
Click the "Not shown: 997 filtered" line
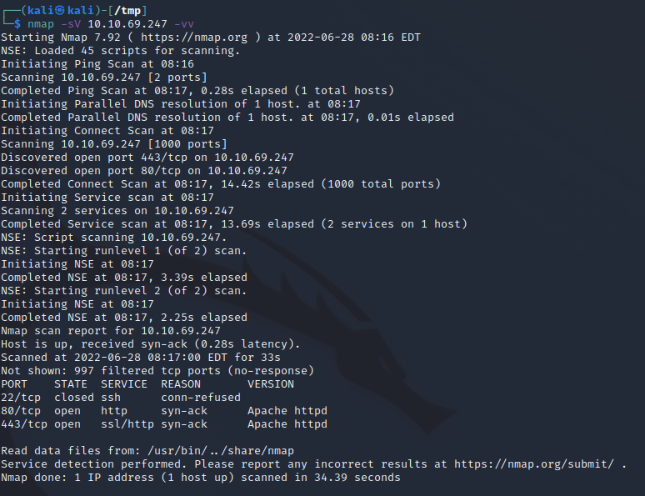pos(157,371)
